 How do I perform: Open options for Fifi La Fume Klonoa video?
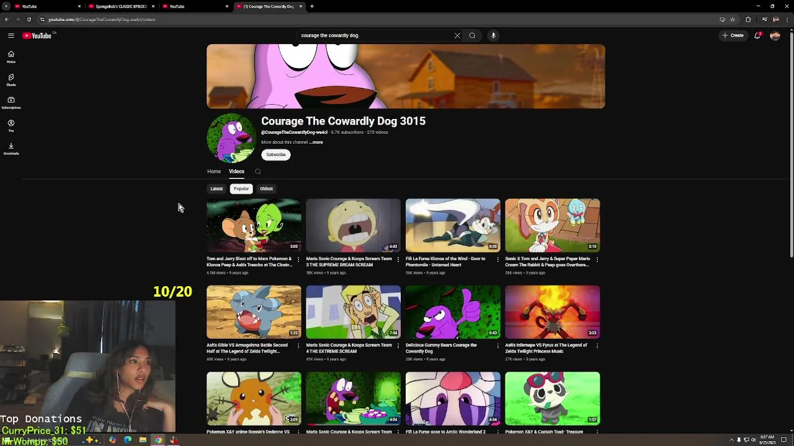pyautogui.click(x=497, y=260)
